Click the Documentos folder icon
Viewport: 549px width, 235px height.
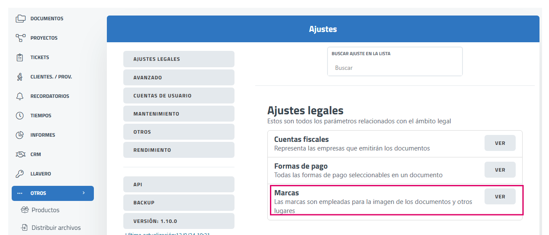20,19
